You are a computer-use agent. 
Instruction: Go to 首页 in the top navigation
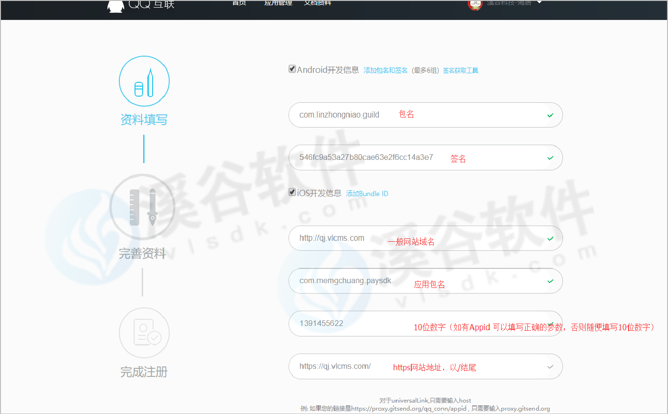(x=239, y=3)
